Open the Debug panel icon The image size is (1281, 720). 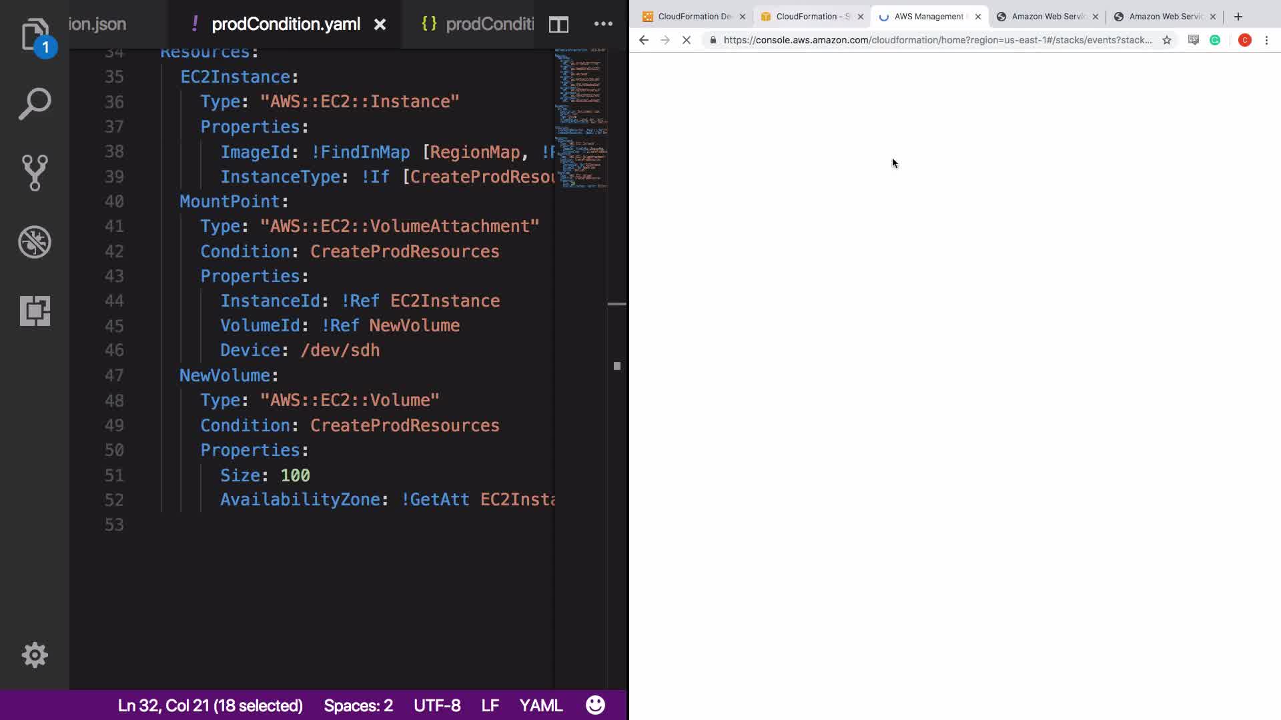tap(35, 242)
